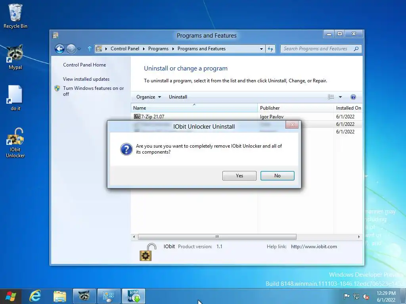Click Igor Pavlov publisher cell
This screenshot has width=406, height=304.
pos(272,117)
